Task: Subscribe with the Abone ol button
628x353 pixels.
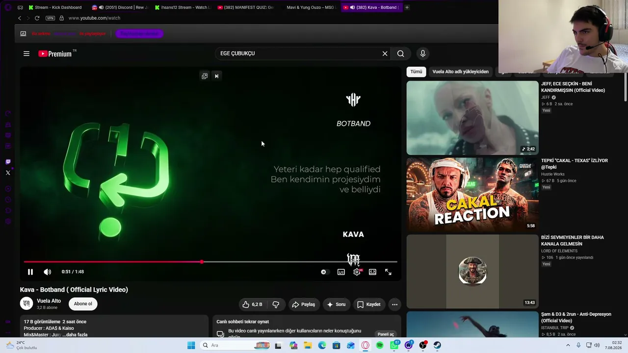Action: [83, 304]
